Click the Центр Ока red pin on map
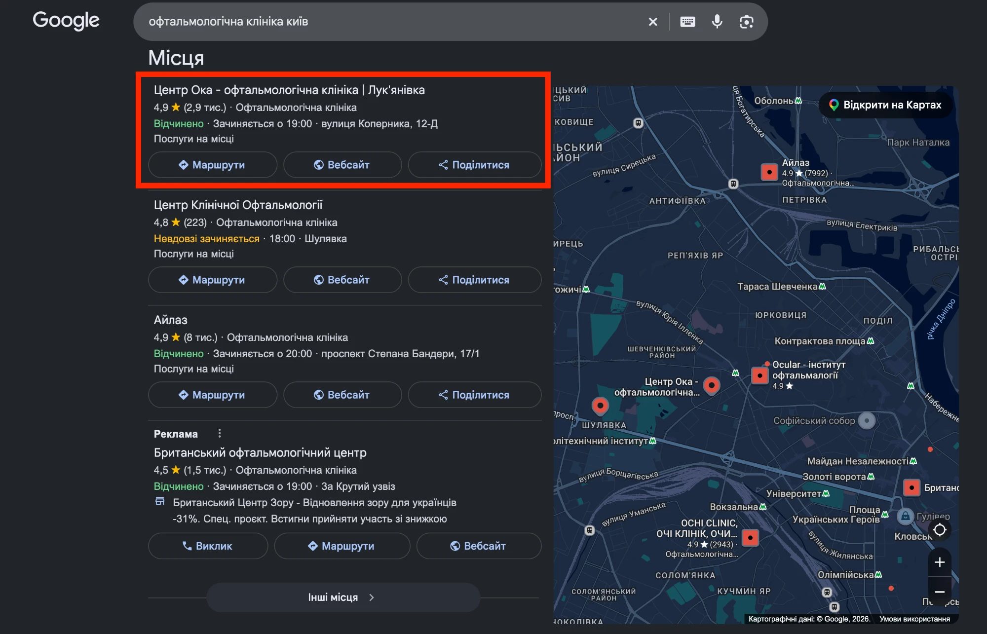 (x=712, y=385)
